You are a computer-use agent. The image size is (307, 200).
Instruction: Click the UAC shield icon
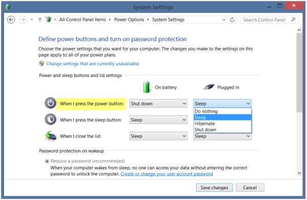click(x=41, y=63)
